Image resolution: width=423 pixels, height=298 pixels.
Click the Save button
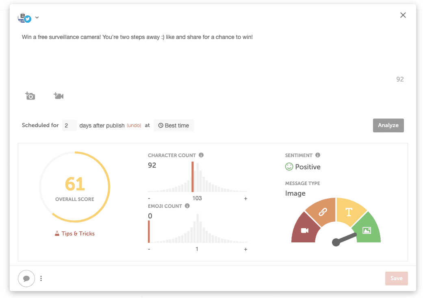(x=396, y=278)
